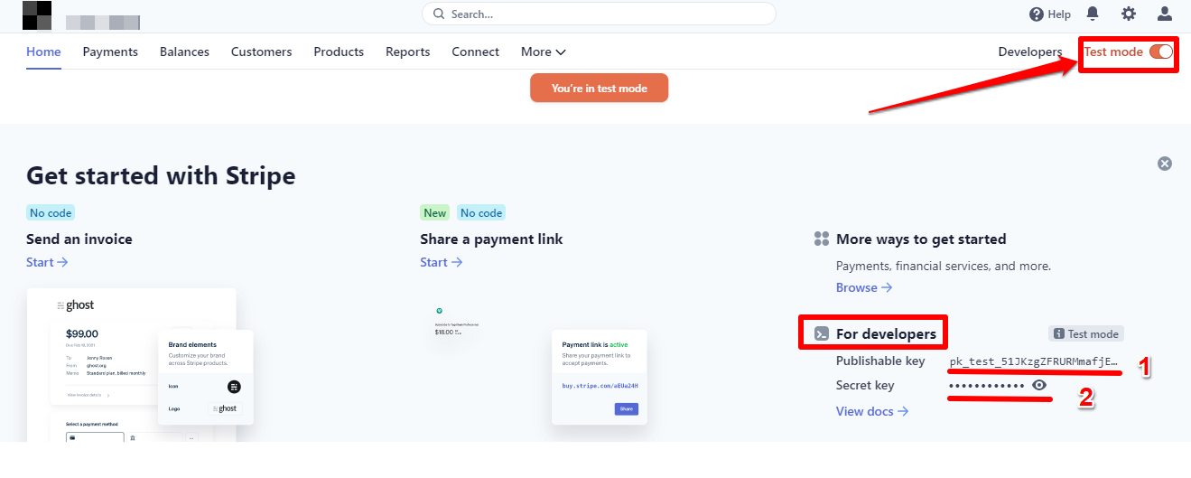Click Start under Send an invoice

click(47, 262)
